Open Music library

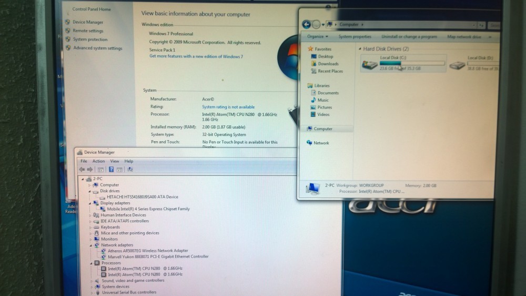[323, 100]
